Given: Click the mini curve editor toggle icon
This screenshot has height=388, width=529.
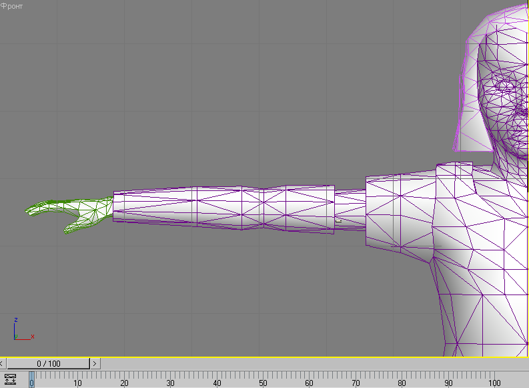Looking at the screenshot, I should [x=11, y=379].
